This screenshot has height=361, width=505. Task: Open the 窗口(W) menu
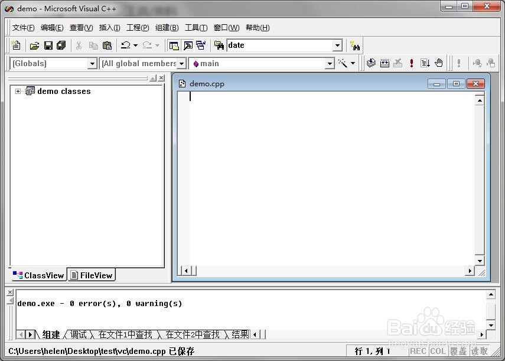(226, 28)
